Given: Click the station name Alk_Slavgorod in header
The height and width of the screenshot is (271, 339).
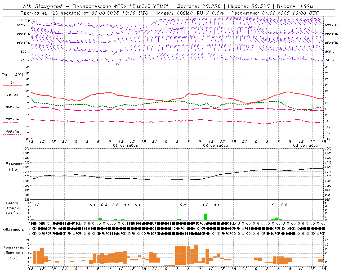Looking at the screenshot, I should pos(43,6).
